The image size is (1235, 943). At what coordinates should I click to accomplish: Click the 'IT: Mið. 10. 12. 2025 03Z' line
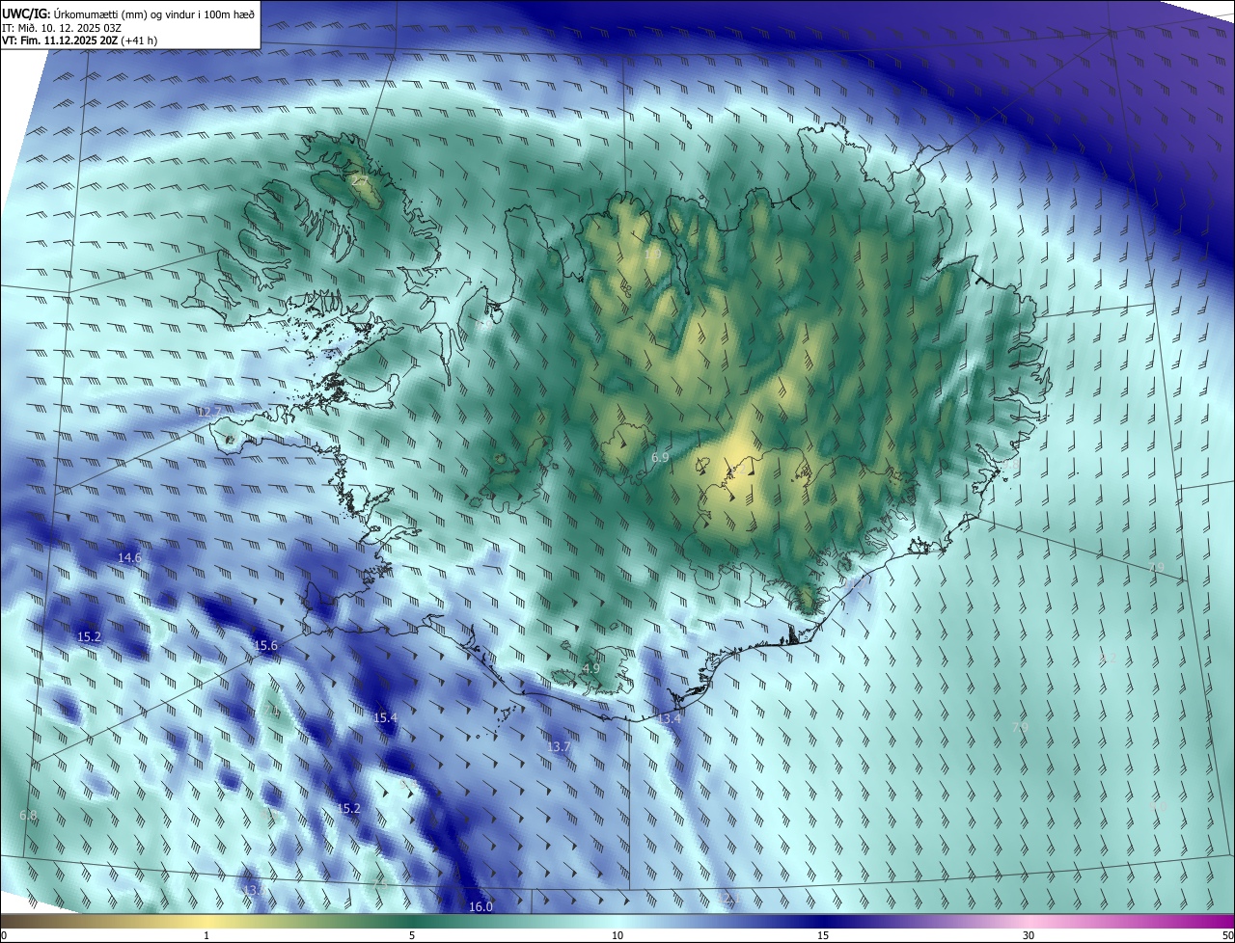click(x=61, y=27)
